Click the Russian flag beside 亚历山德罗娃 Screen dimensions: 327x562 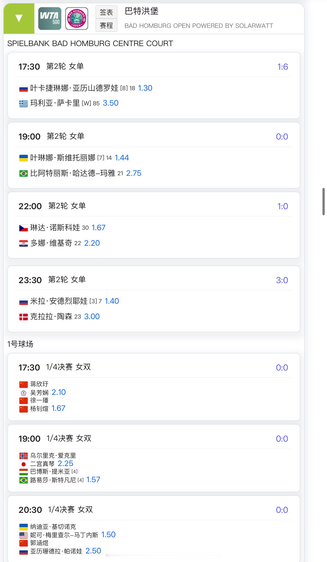pyautogui.click(x=24, y=88)
